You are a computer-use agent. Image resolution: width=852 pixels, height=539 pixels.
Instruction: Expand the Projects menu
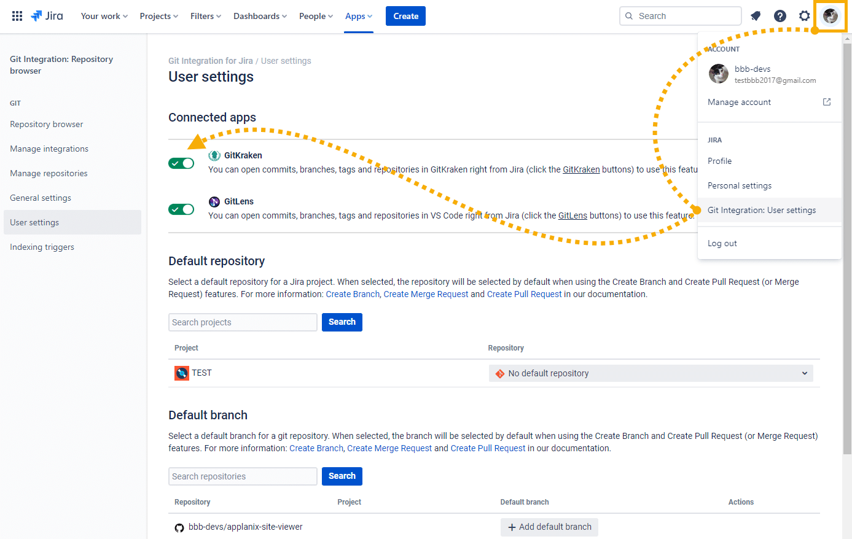159,16
